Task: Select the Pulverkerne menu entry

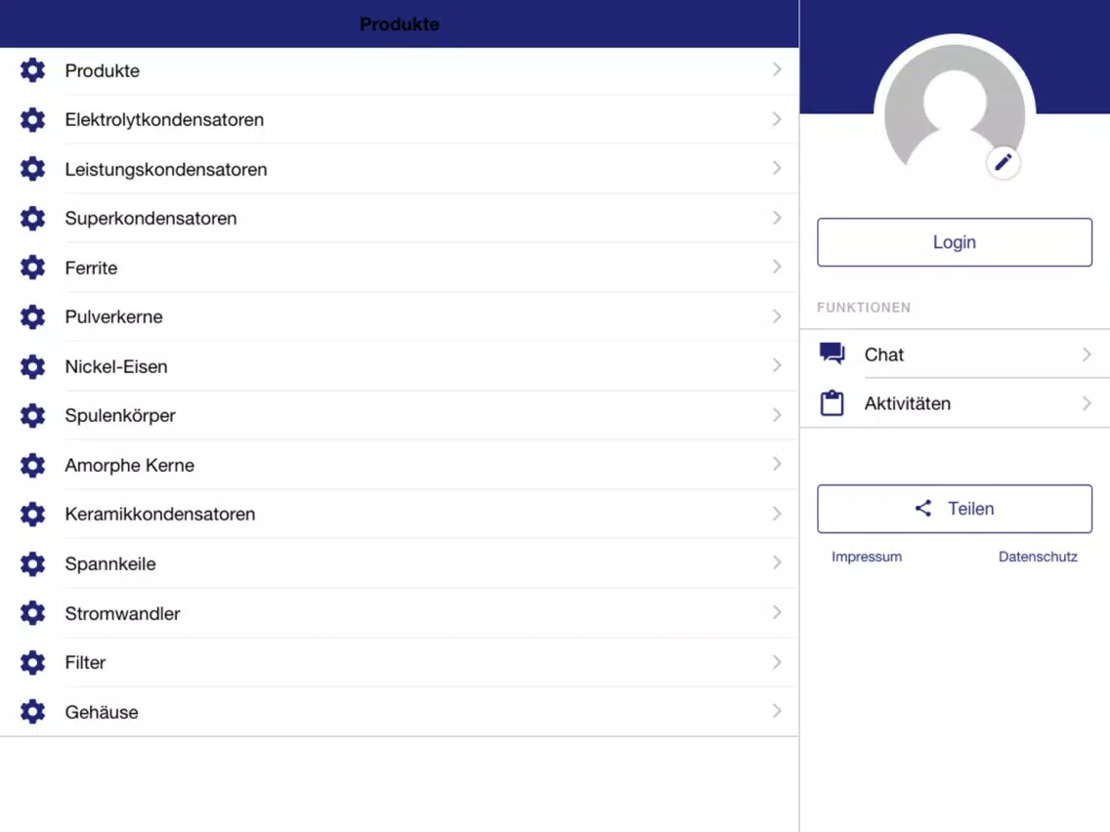Action: click(x=400, y=317)
